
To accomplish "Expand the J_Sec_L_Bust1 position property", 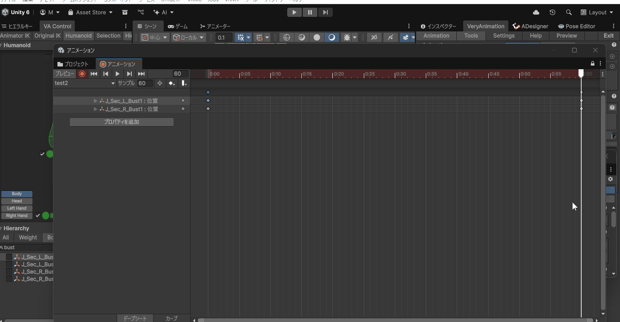I will click(x=95, y=101).
